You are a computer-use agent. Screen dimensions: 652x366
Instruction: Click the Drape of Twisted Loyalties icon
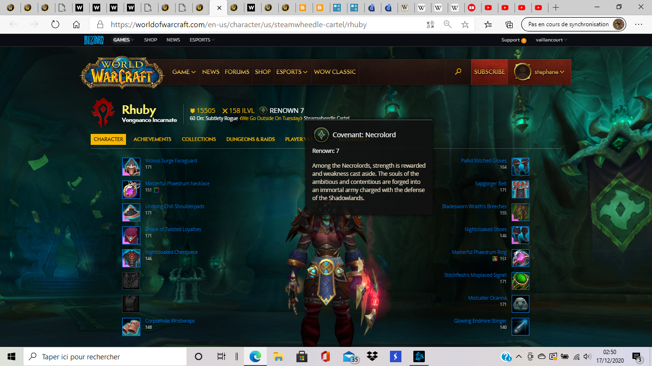(131, 235)
